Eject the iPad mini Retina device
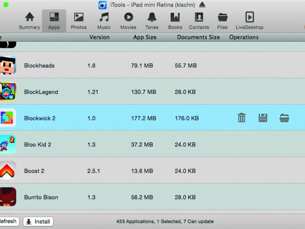 [202, 5]
